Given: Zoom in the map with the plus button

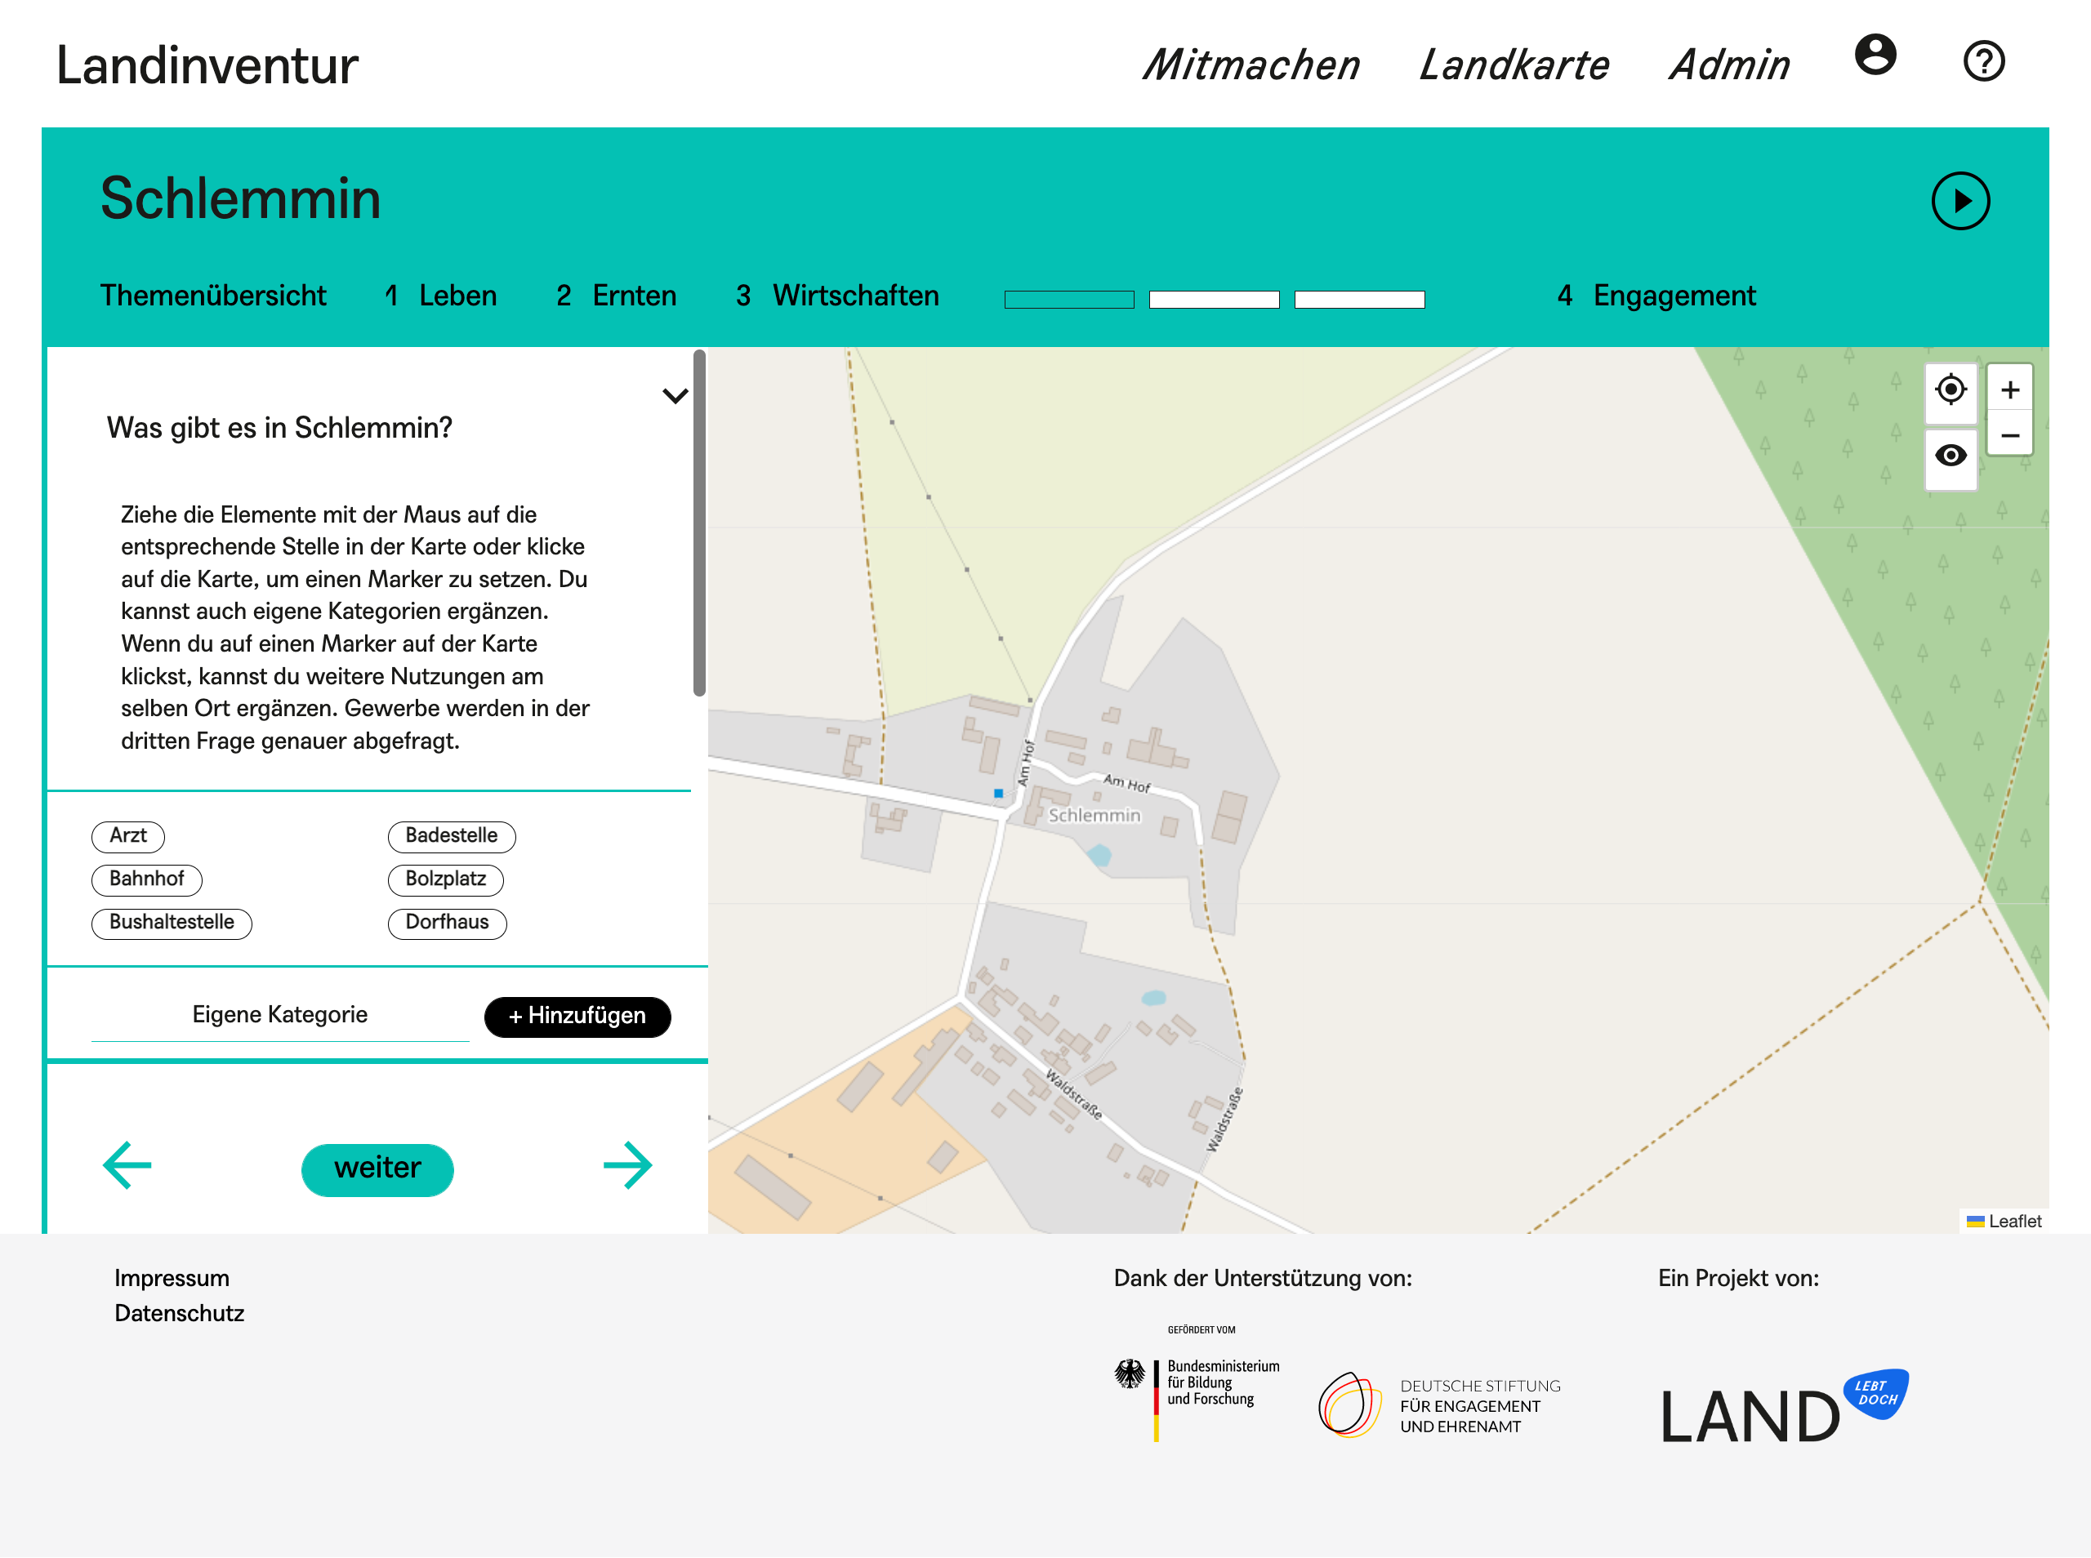Looking at the screenshot, I should tap(2009, 389).
